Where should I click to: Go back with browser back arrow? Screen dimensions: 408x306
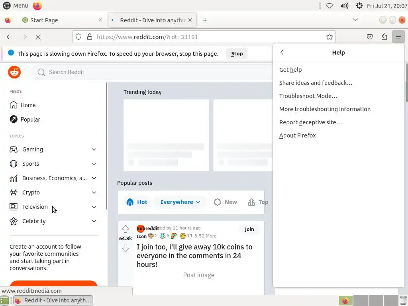[x=10, y=37]
